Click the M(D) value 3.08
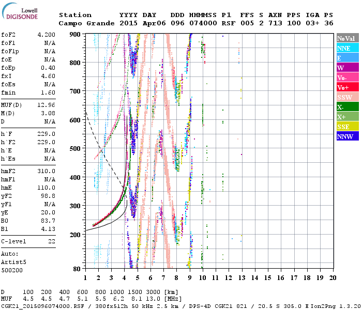362x310 pixels. pos(48,113)
